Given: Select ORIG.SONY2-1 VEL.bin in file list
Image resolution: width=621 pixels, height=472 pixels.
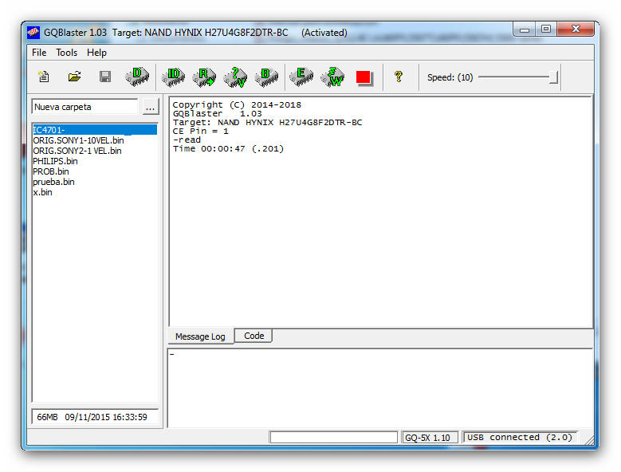Looking at the screenshot, I should pos(77,151).
